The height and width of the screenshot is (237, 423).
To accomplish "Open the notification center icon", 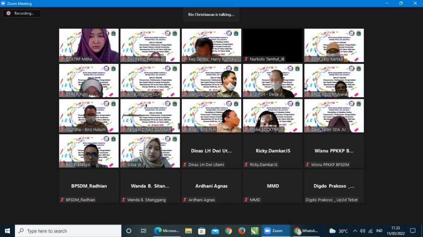I will 412,231.
